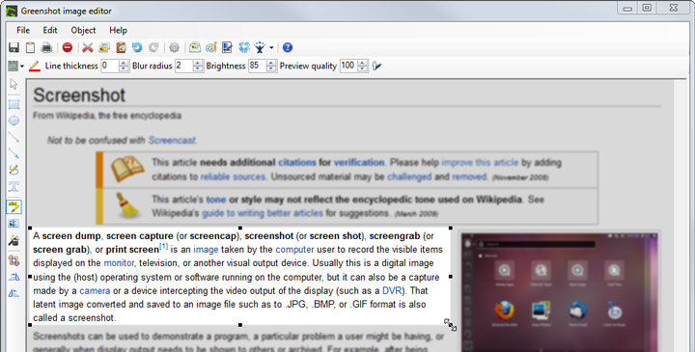The image size is (695, 352).
Task: Select the Draw arrow tool
Action: pyautogui.click(x=14, y=153)
